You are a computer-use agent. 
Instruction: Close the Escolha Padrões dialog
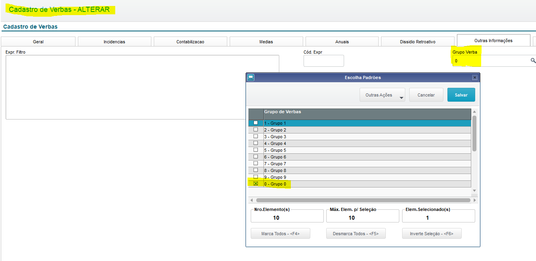tap(474, 77)
